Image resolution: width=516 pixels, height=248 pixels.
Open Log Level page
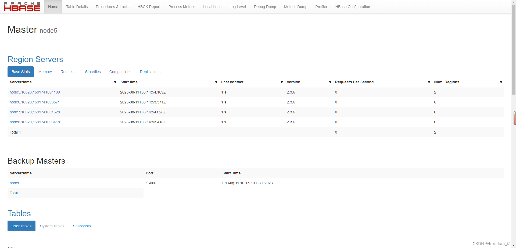[x=238, y=7]
